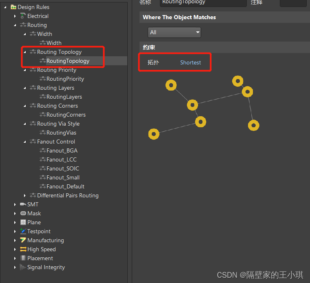Click the icon beside RoutingVias rule
The width and height of the screenshot is (310, 283).
(x=43, y=133)
